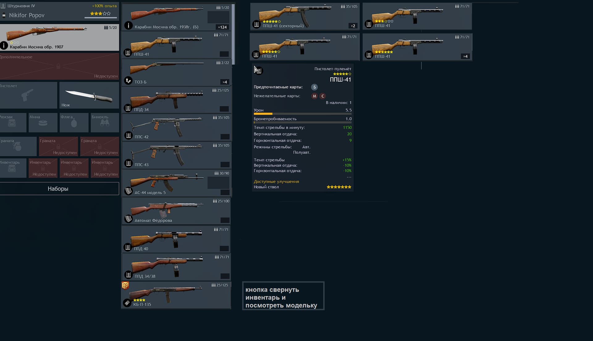
Task: Expand the ×4 stack of ППШ-41
Action: (x=465, y=56)
